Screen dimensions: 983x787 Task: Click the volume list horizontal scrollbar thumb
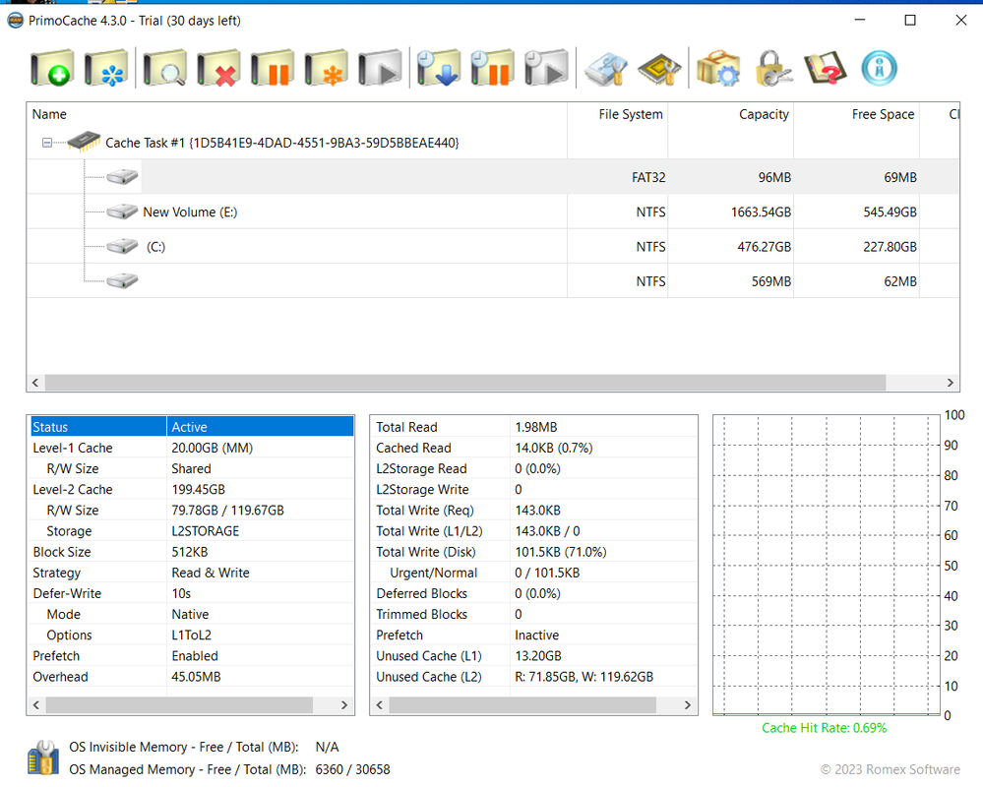(x=465, y=383)
